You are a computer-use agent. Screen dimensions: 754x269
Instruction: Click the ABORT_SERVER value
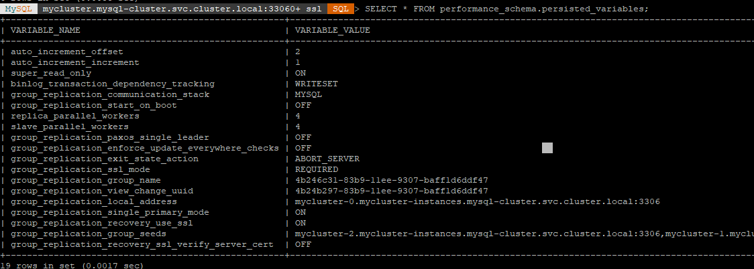pos(327,159)
